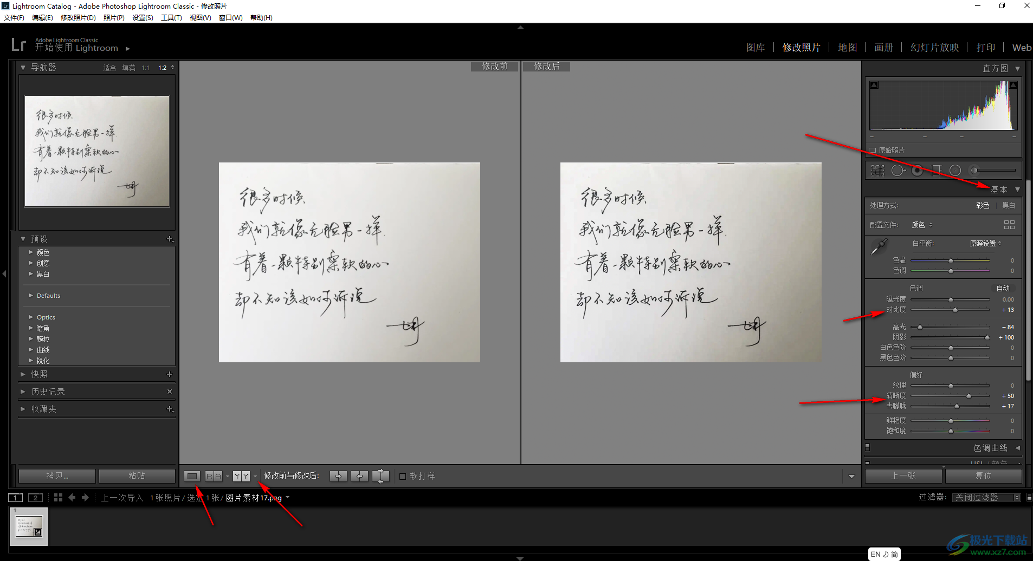Image resolution: width=1033 pixels, height=561 pixels.
Task: Add a new snapshot with plus icon
Action: point(170,374)
